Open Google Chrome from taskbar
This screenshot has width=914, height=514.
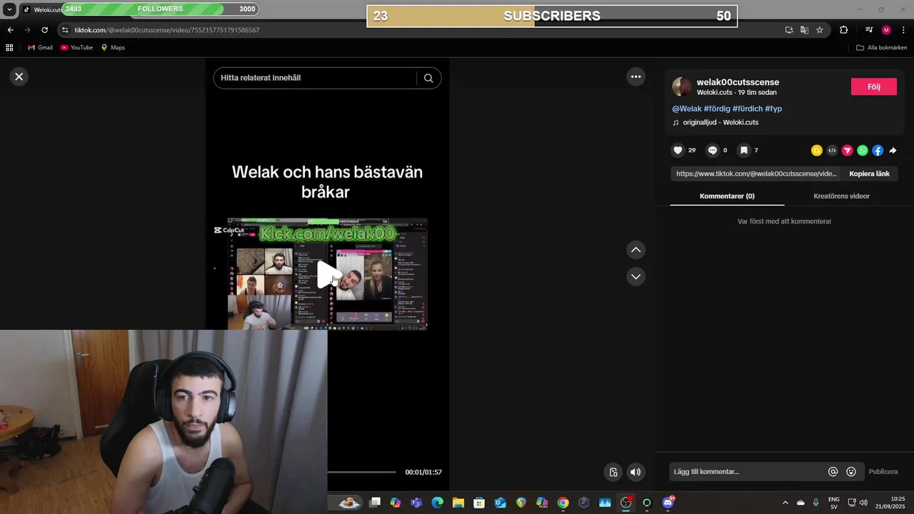563,503
